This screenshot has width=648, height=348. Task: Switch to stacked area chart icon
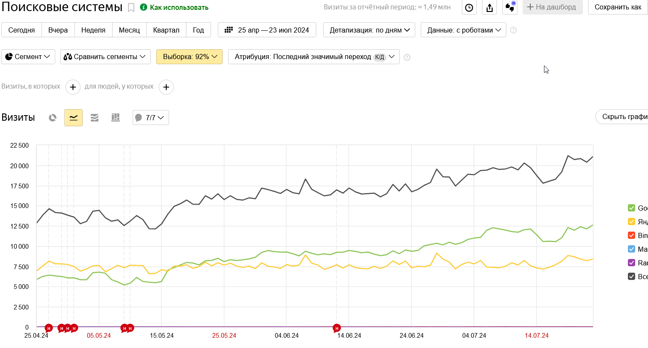[x=95, y=118]
